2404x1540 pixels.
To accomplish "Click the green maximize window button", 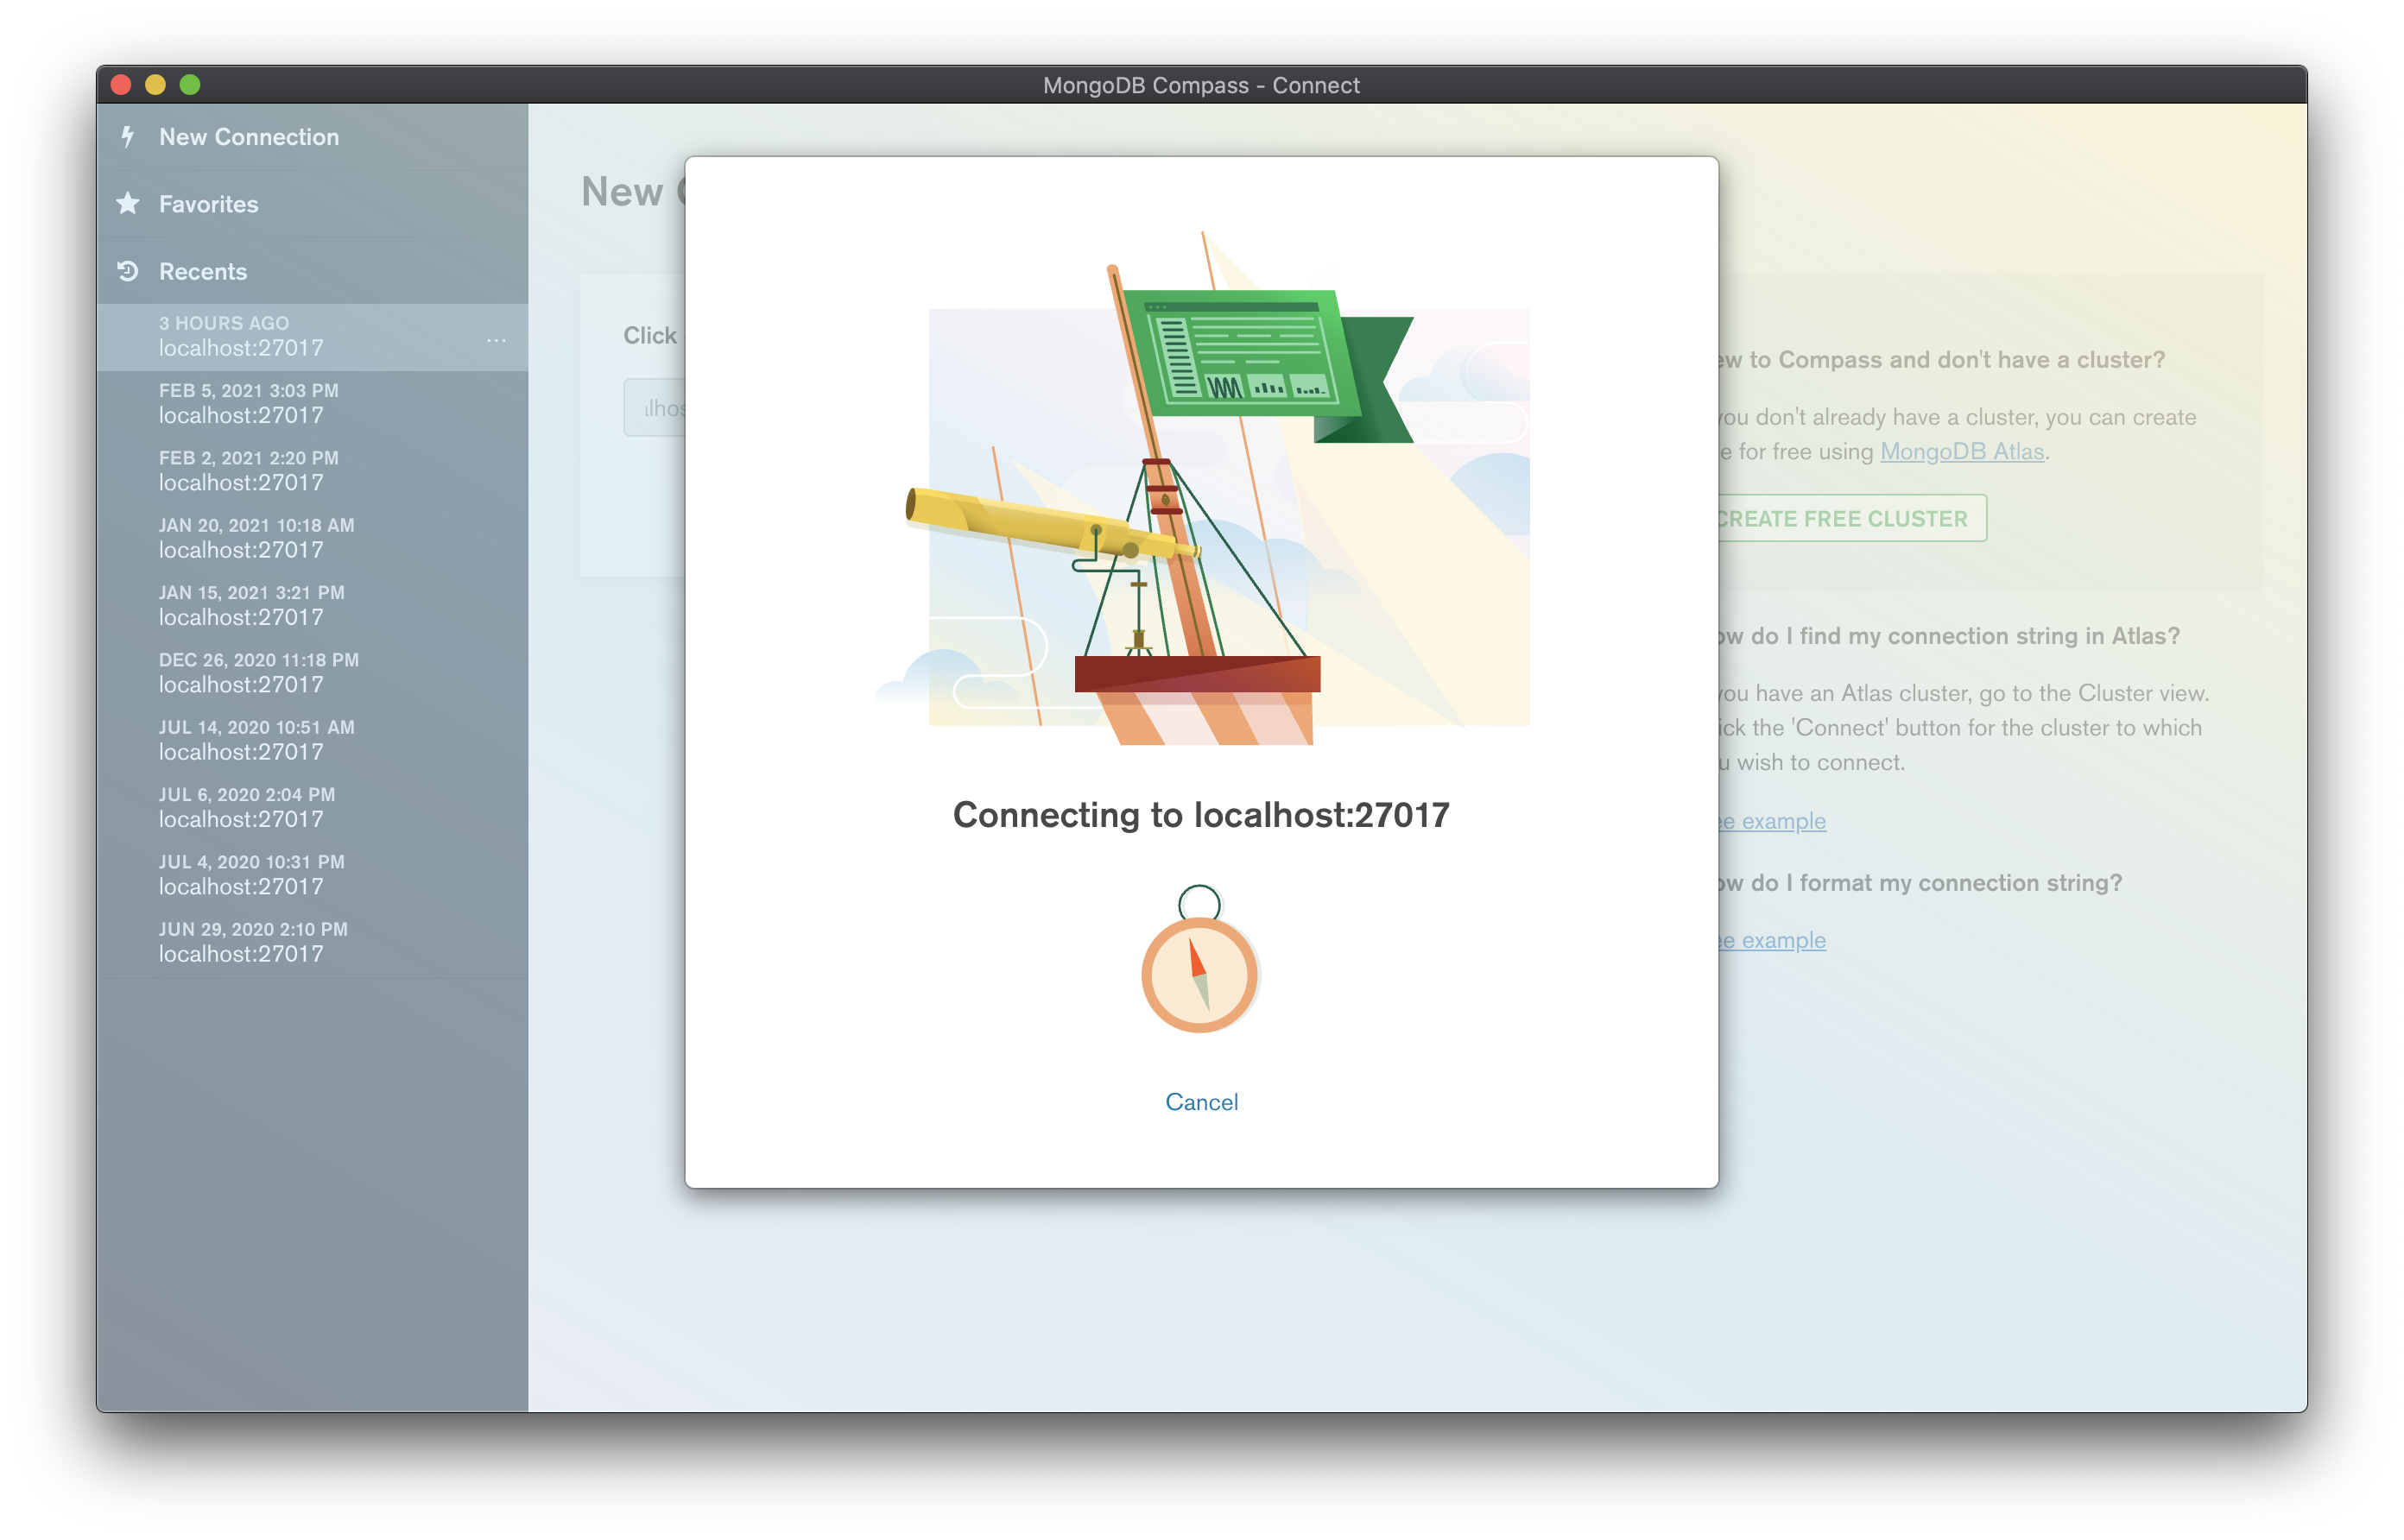I will tap(190, 85).
